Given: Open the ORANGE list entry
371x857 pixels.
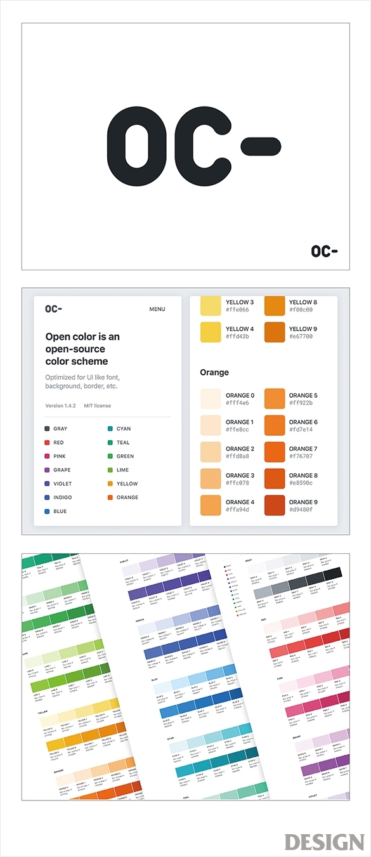Looking at the screenshot, I should [123, 497].
